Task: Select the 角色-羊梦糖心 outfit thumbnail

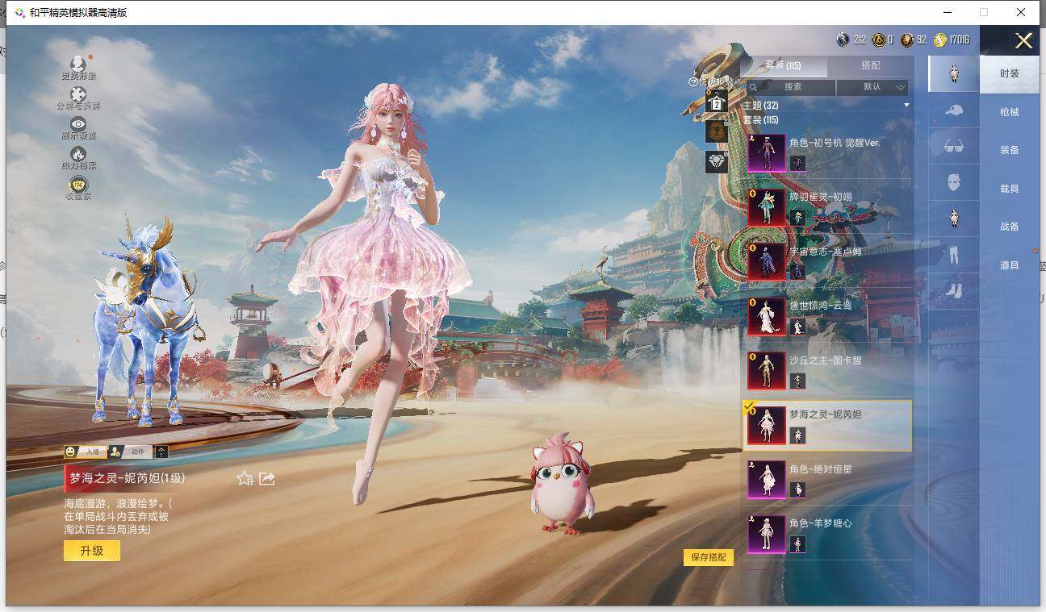Action: [766, 535]
